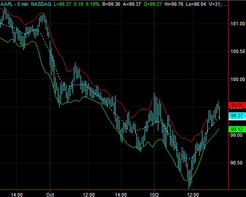Click the 10/2 date marker on time axis

(154, 195)
